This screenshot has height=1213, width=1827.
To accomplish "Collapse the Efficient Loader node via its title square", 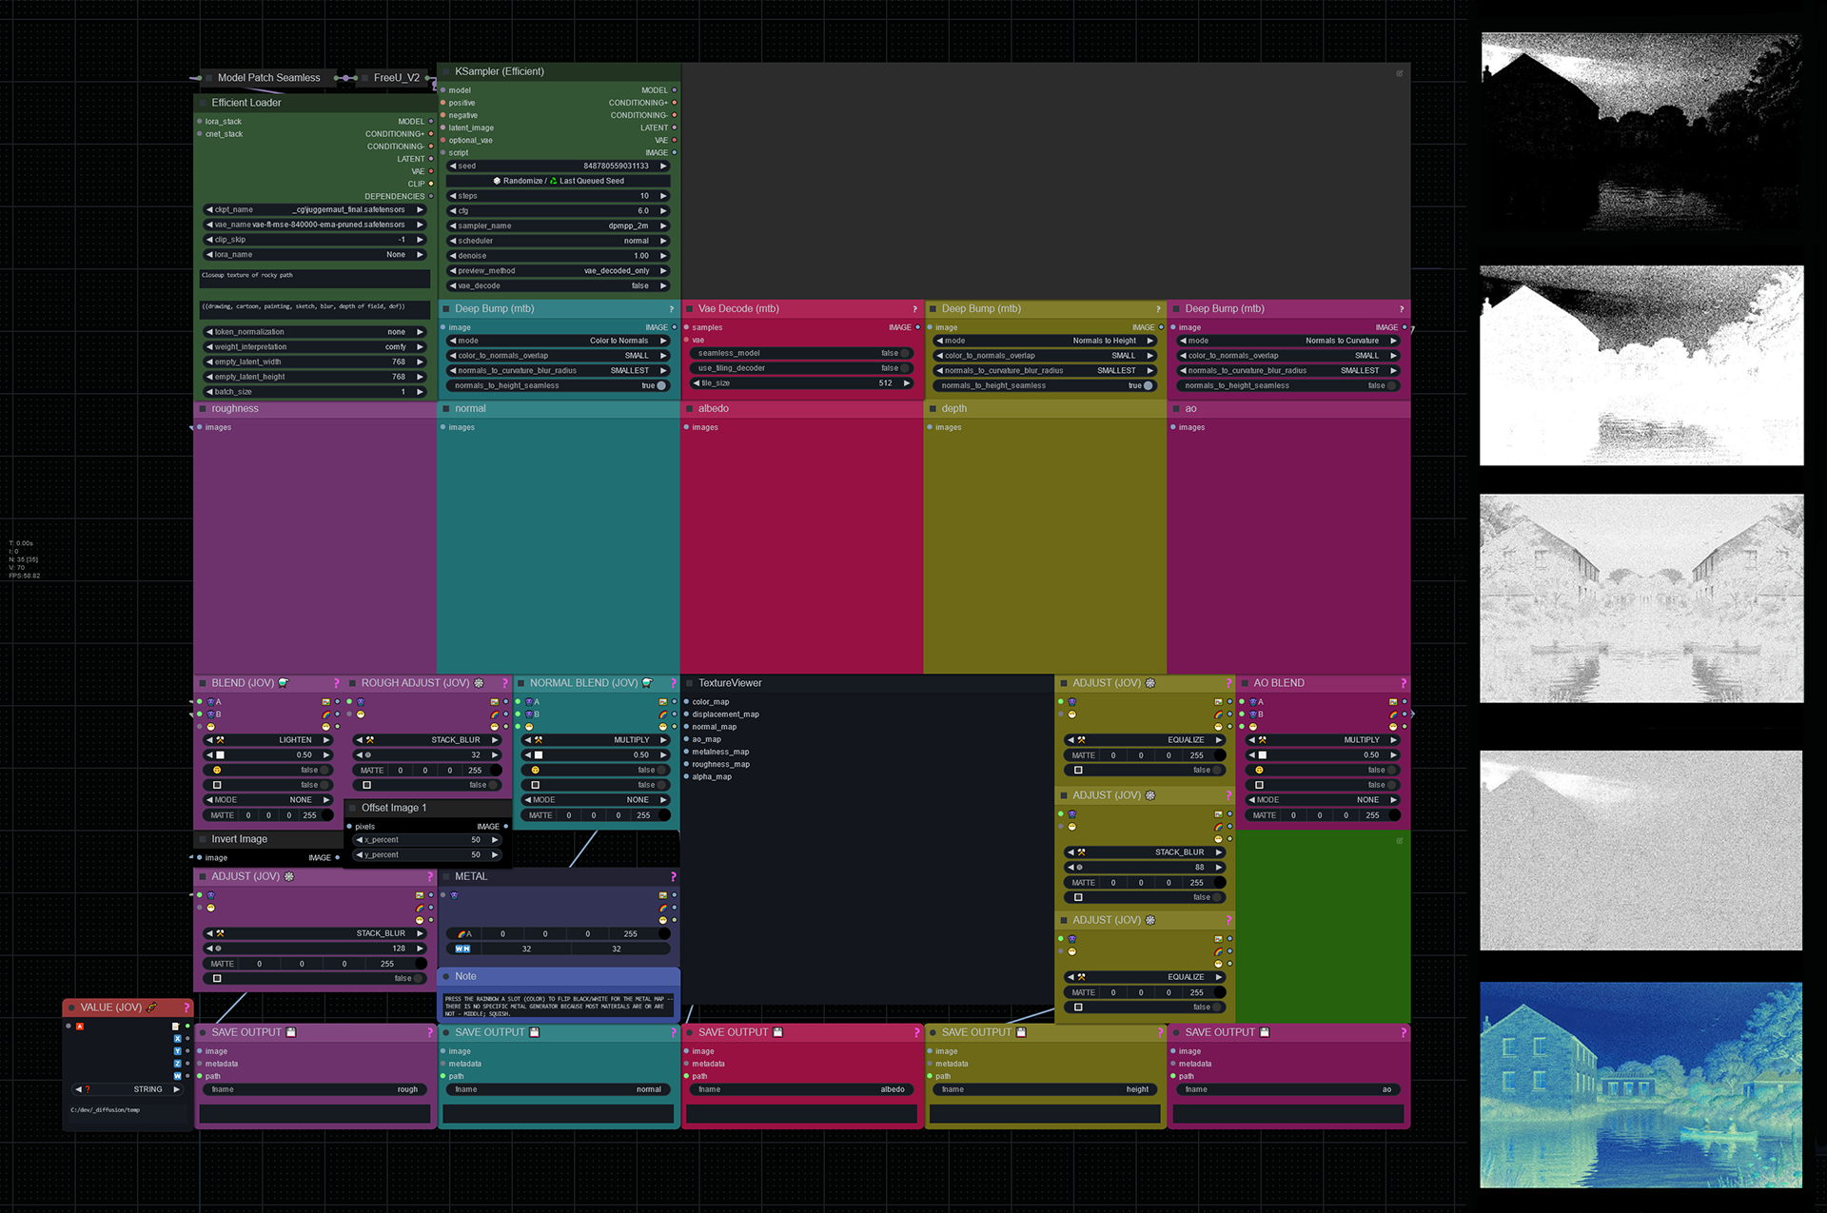I will pos(203,103).
